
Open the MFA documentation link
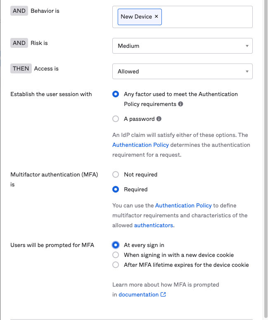tap(138, 295)
